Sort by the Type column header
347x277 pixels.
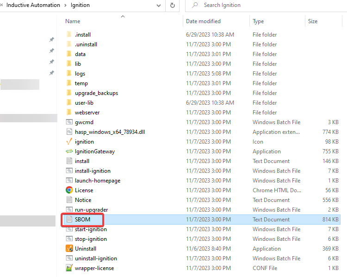(258, 21)
